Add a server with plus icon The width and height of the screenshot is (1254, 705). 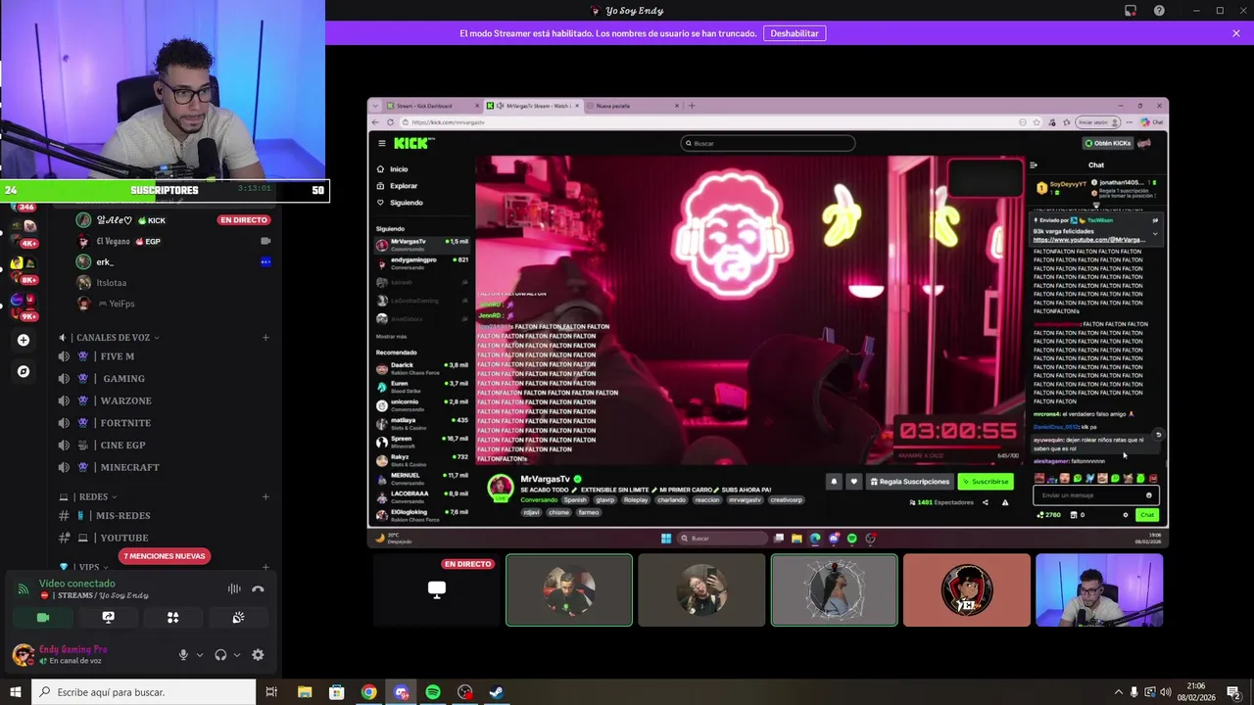coord(24,340)
